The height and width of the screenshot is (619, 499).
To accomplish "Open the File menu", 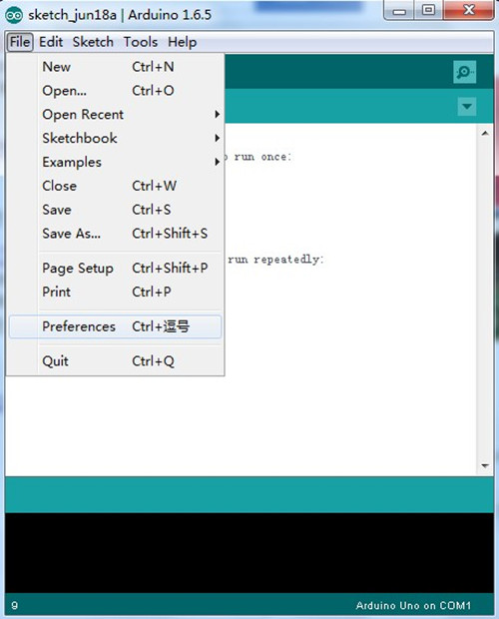I will coord(20,42).
